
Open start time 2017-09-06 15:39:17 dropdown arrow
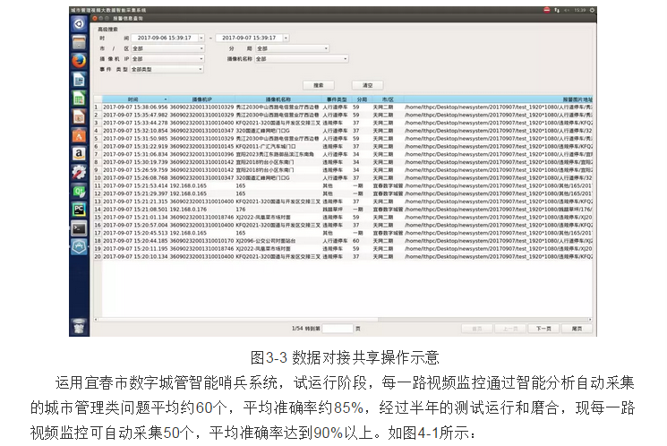coord(201,38)
